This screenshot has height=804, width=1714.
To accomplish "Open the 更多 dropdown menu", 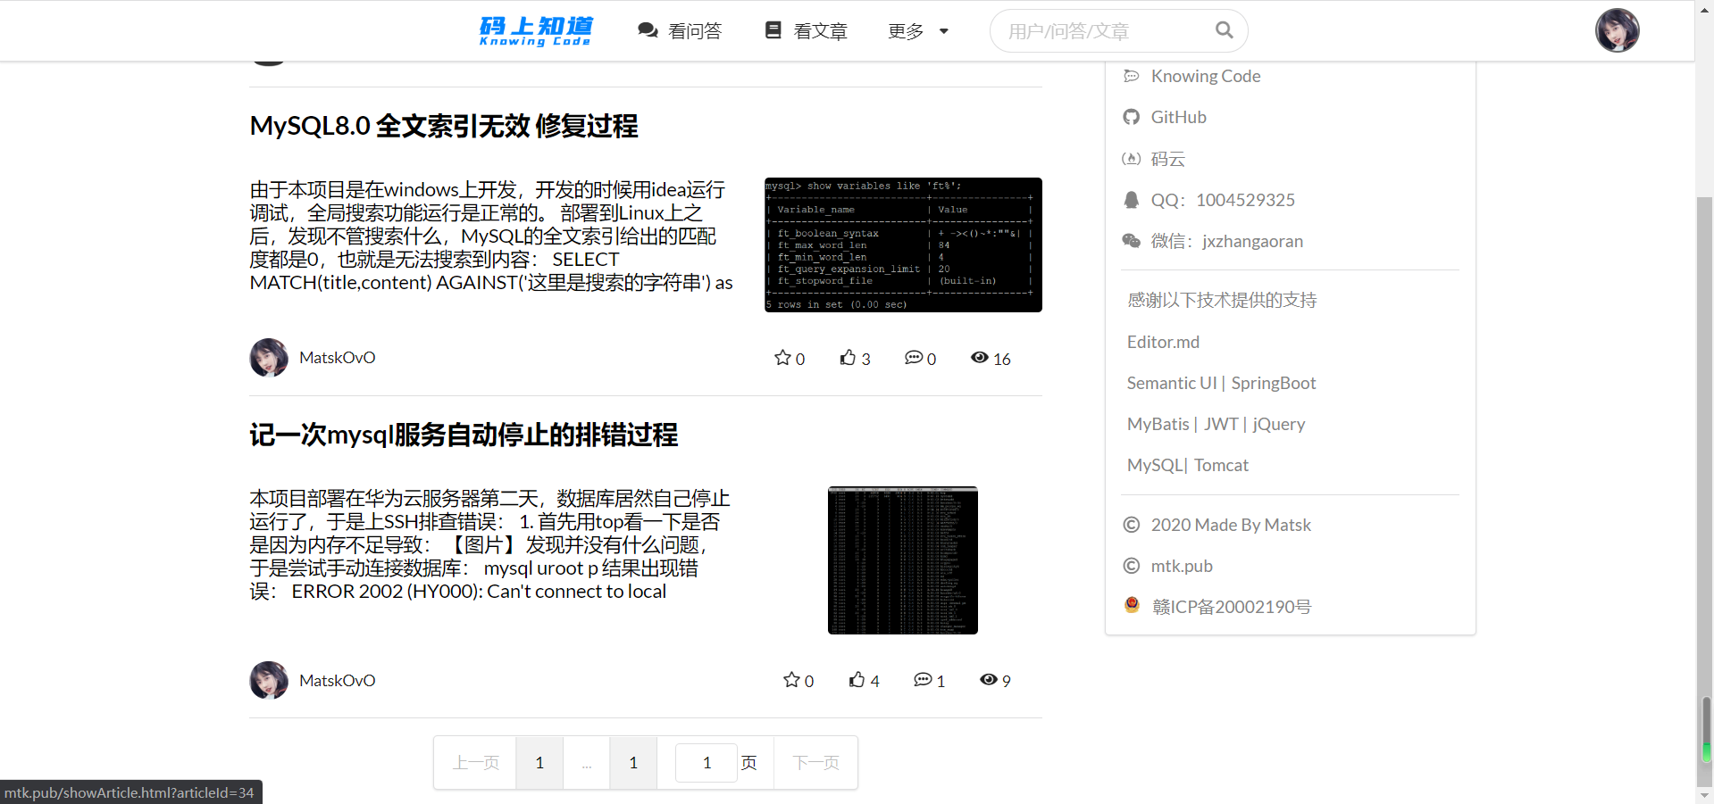I will click(917, 29).
